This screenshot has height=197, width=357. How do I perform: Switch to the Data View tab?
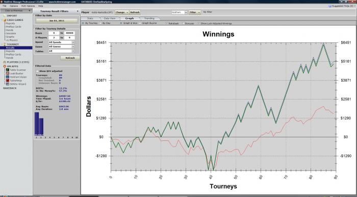(110, 18)
